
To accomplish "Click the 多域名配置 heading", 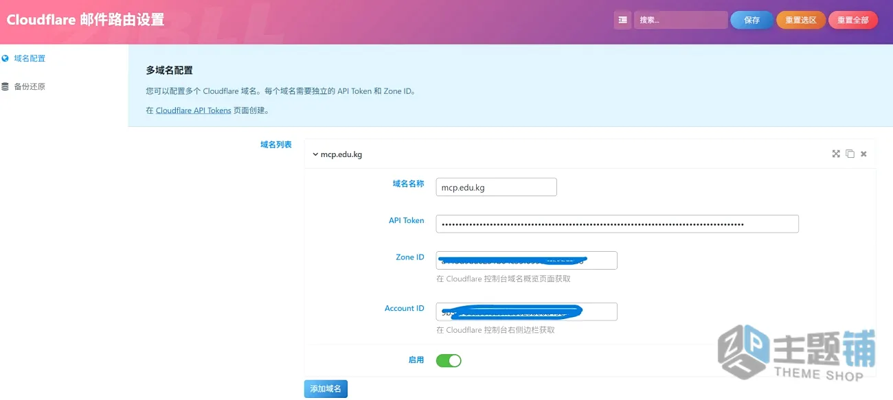I will pos(169,70).
